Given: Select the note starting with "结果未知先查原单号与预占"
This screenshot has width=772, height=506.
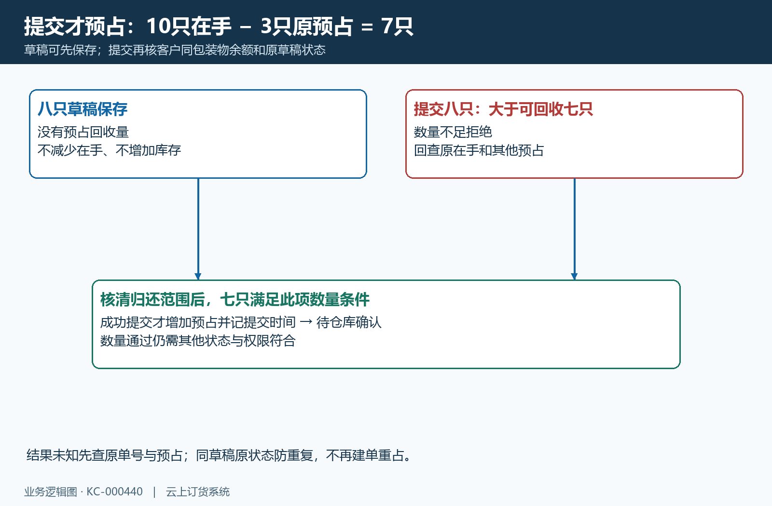Looking at the screenshot, I should [219, 455].
